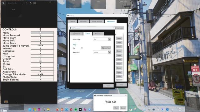Expand the system tray hidden icons chevron
Viewport: 200px width, 112px height.
pos(173,109)
